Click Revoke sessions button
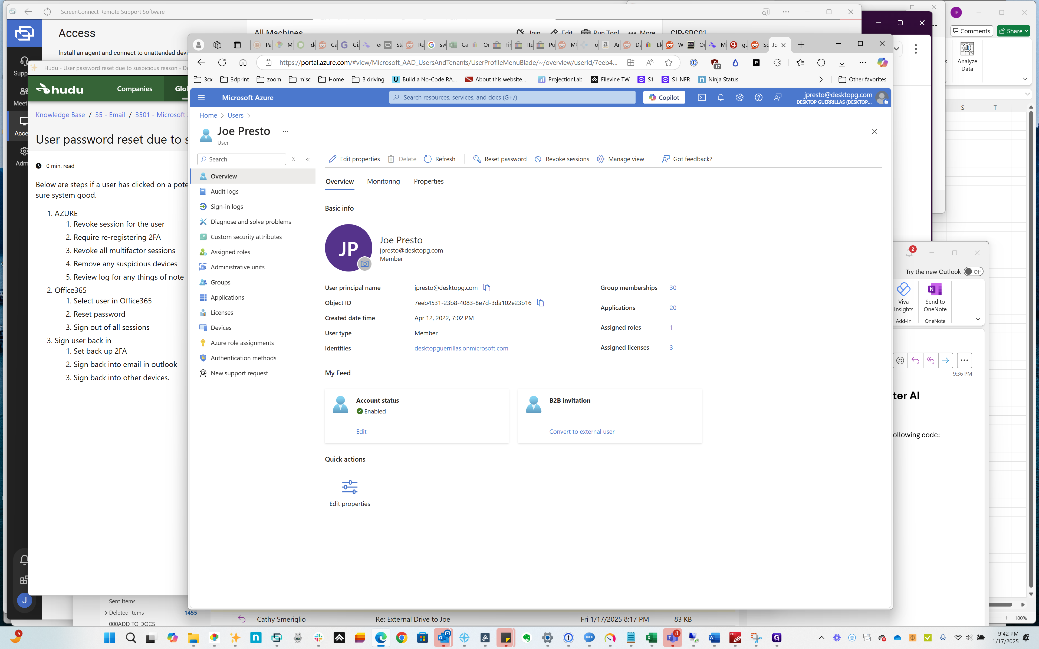1039x649 pixels. 562,159
